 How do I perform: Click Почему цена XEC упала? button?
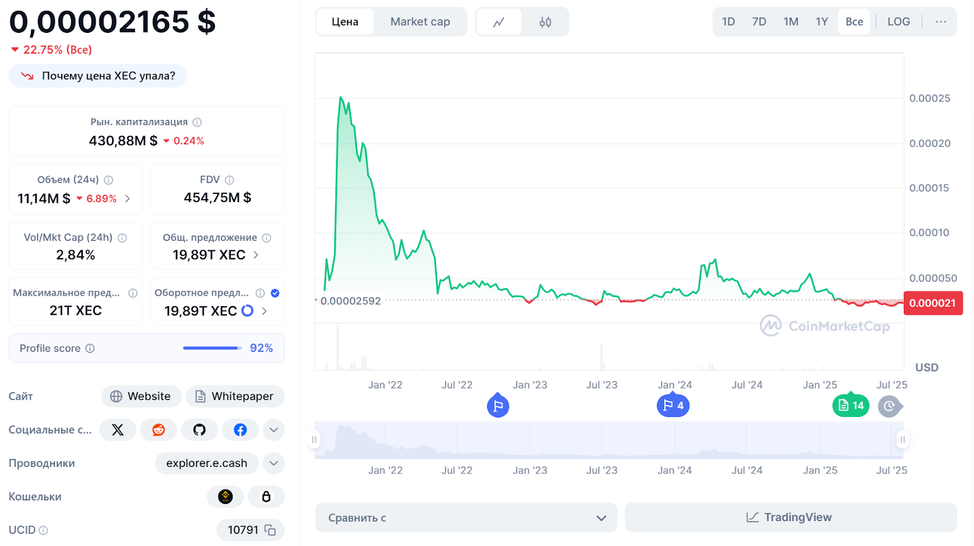coord(97,76)
